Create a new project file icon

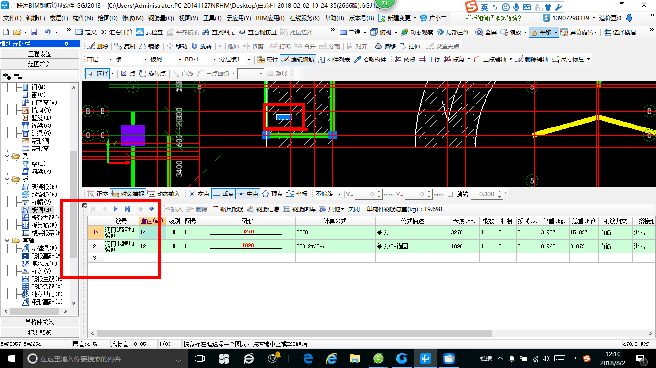pos(6,32)
